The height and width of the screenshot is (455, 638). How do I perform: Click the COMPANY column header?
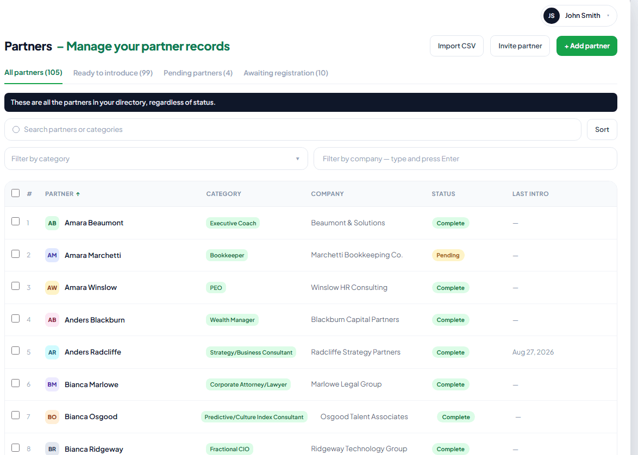click(327, 194)
